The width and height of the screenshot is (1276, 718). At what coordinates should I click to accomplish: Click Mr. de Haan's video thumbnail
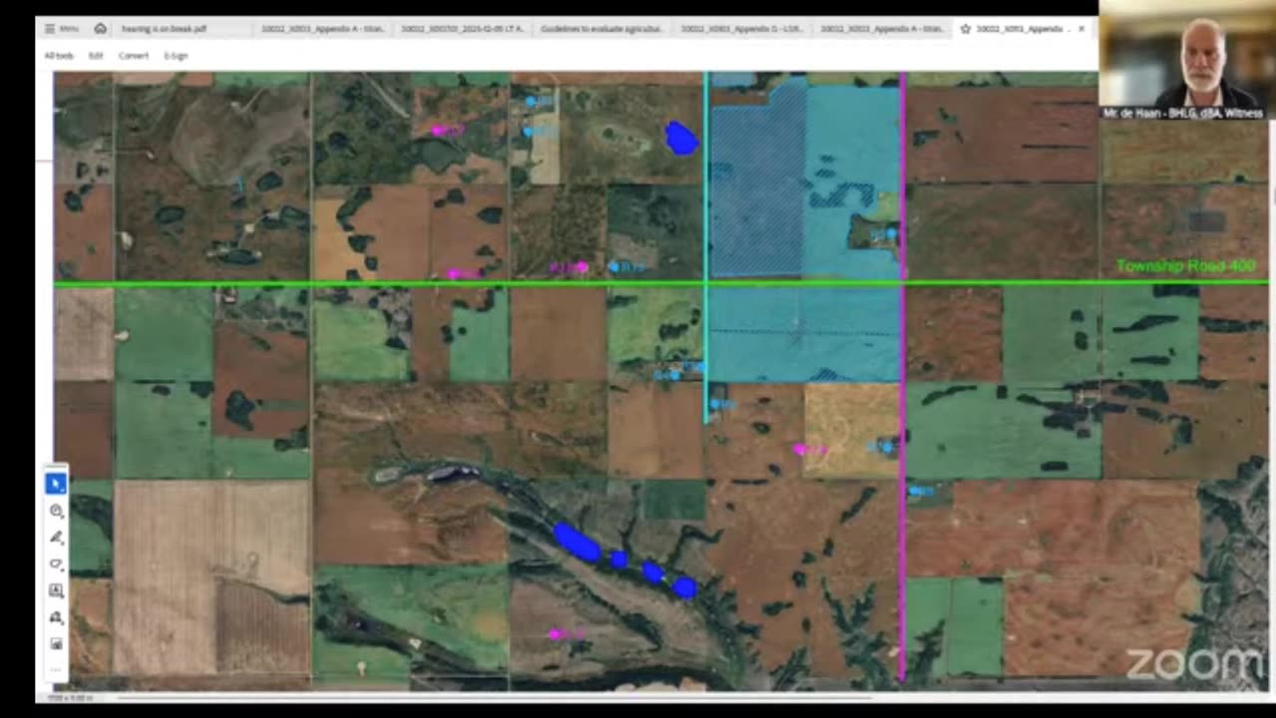1186,60
